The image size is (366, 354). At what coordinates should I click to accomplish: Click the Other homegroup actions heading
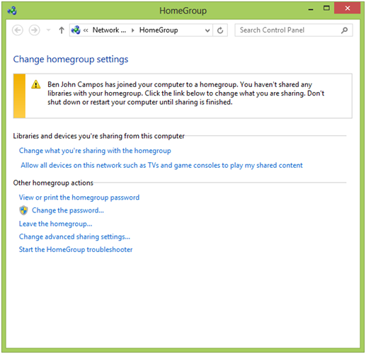click(53, 183)
